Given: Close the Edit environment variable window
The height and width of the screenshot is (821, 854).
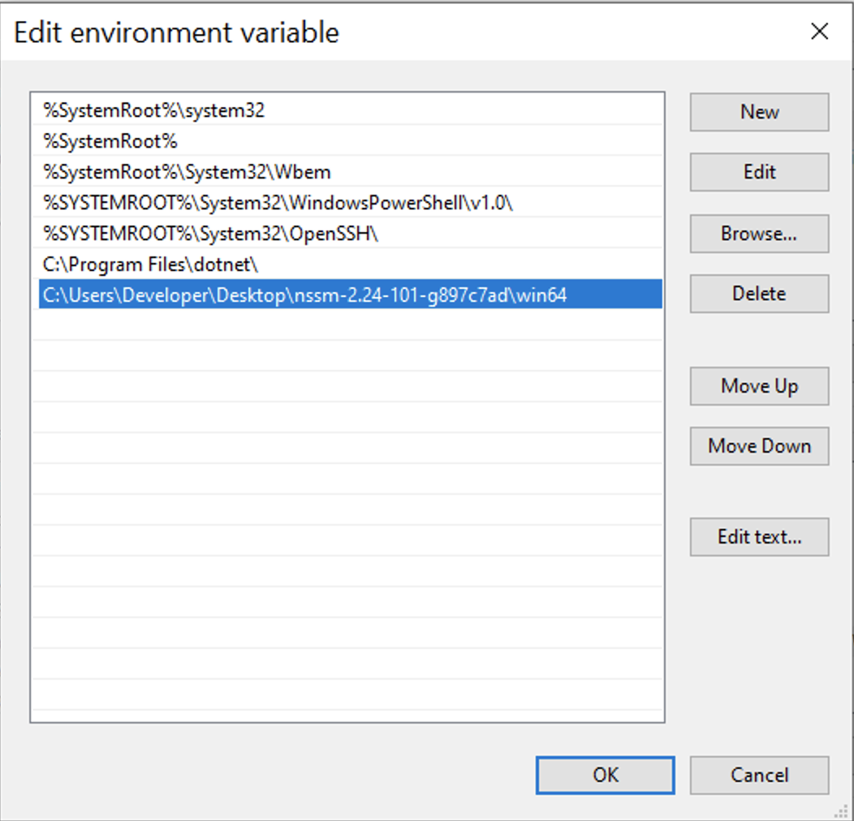Looking at the screenshot, I should [819, 32].
